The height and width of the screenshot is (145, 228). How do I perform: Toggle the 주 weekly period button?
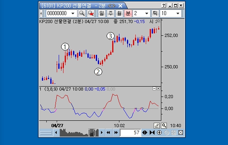tap(111, 14)
